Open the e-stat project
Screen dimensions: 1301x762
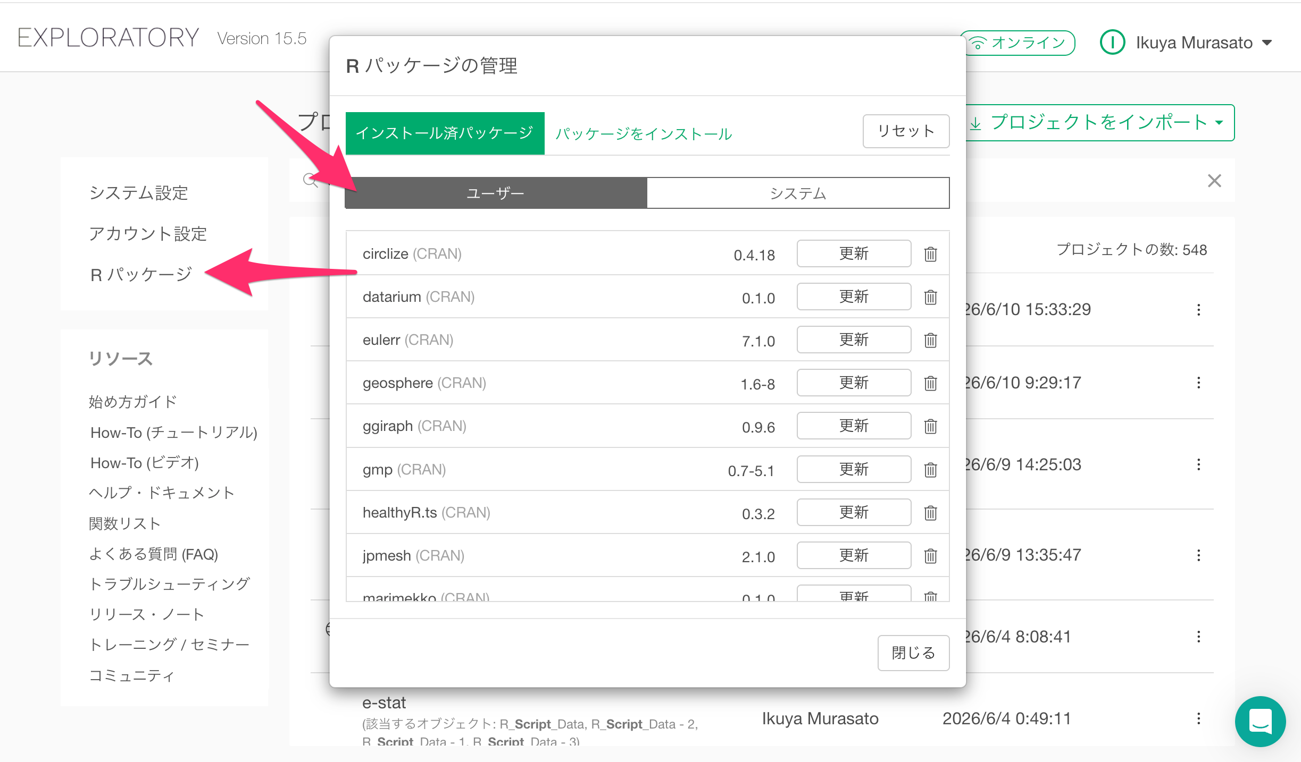384,703
